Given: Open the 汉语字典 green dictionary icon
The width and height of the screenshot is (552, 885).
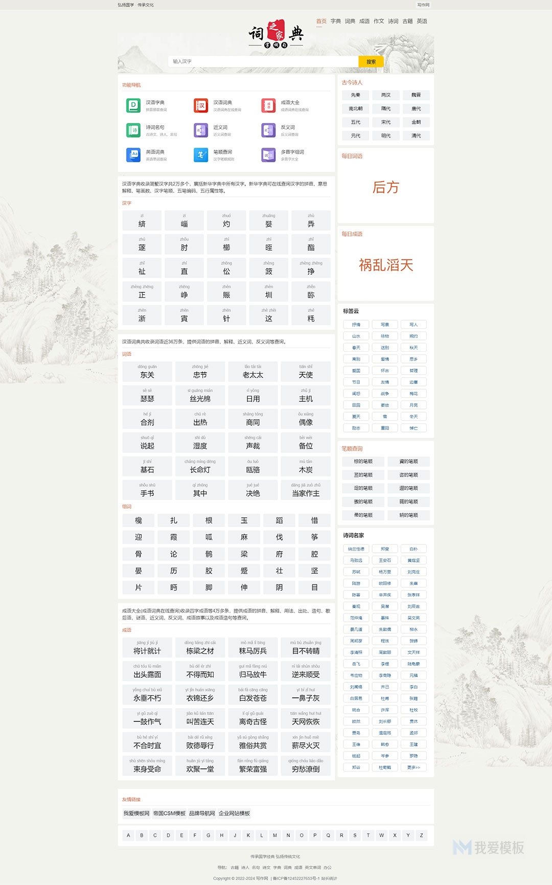Looking at the screenshot, I should pyautogui.click(x=133, y=105).
